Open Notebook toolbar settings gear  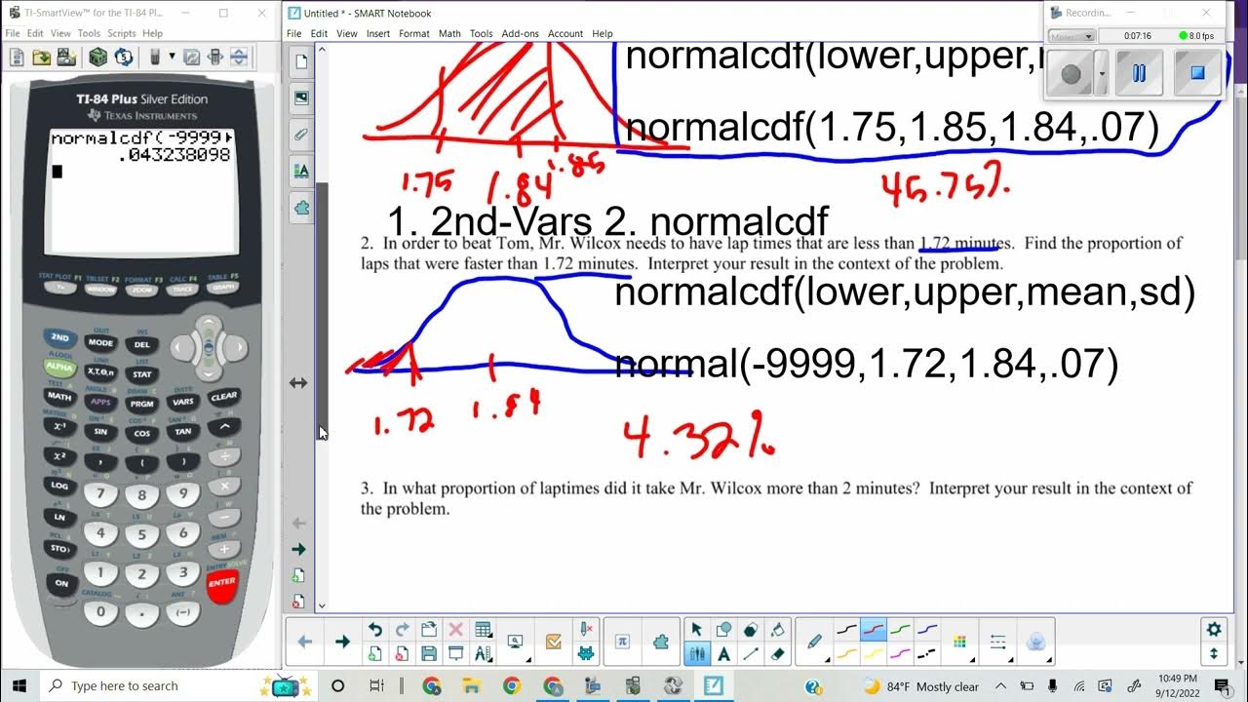coord(1214,630)
